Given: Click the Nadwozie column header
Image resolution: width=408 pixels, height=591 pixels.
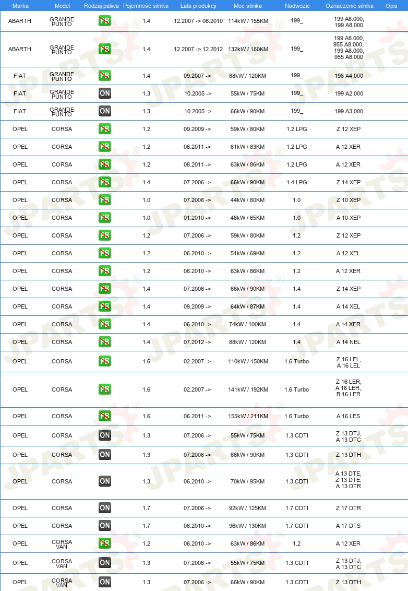Looking at the screenshot, I should 297,6.
